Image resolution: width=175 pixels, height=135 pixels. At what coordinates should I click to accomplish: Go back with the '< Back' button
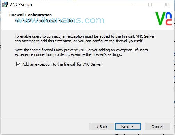click(x=102, y=127)
